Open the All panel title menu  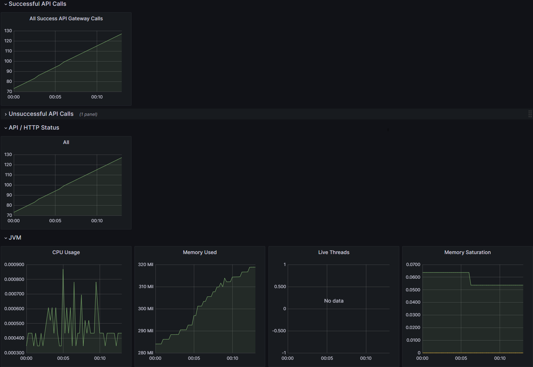[66, 142]
